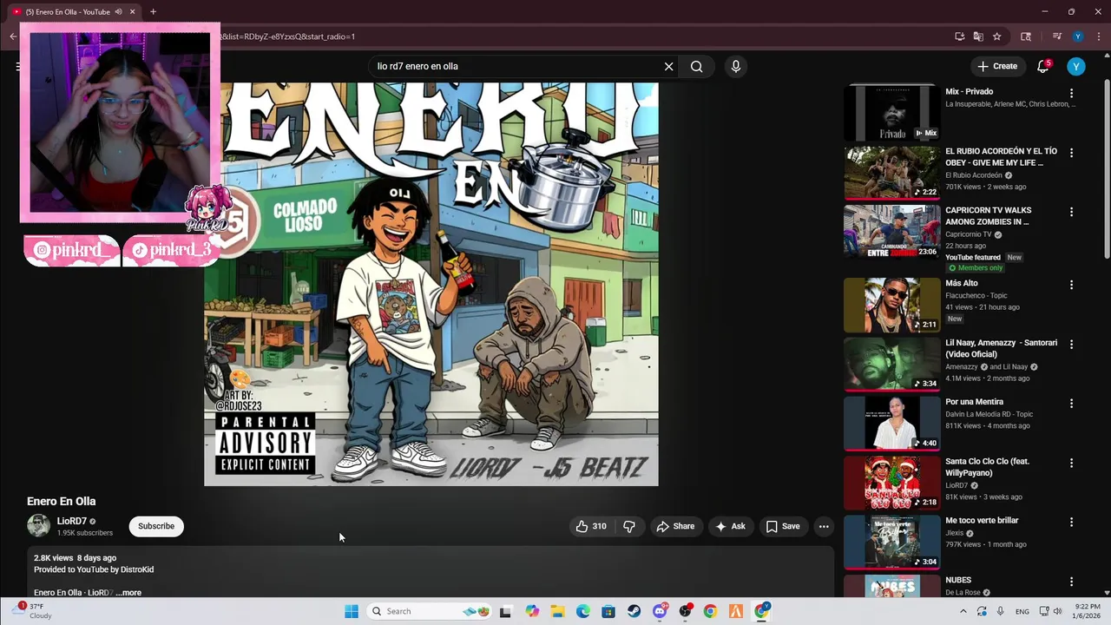Open volume control in system tray
1111x625 pixels.
[x=1058, y=611]
